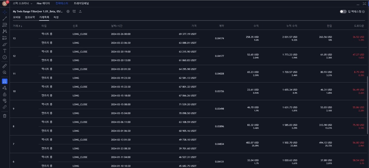Open the emoji icons tool
369x168 pixels.
click(x=5, y=57)
